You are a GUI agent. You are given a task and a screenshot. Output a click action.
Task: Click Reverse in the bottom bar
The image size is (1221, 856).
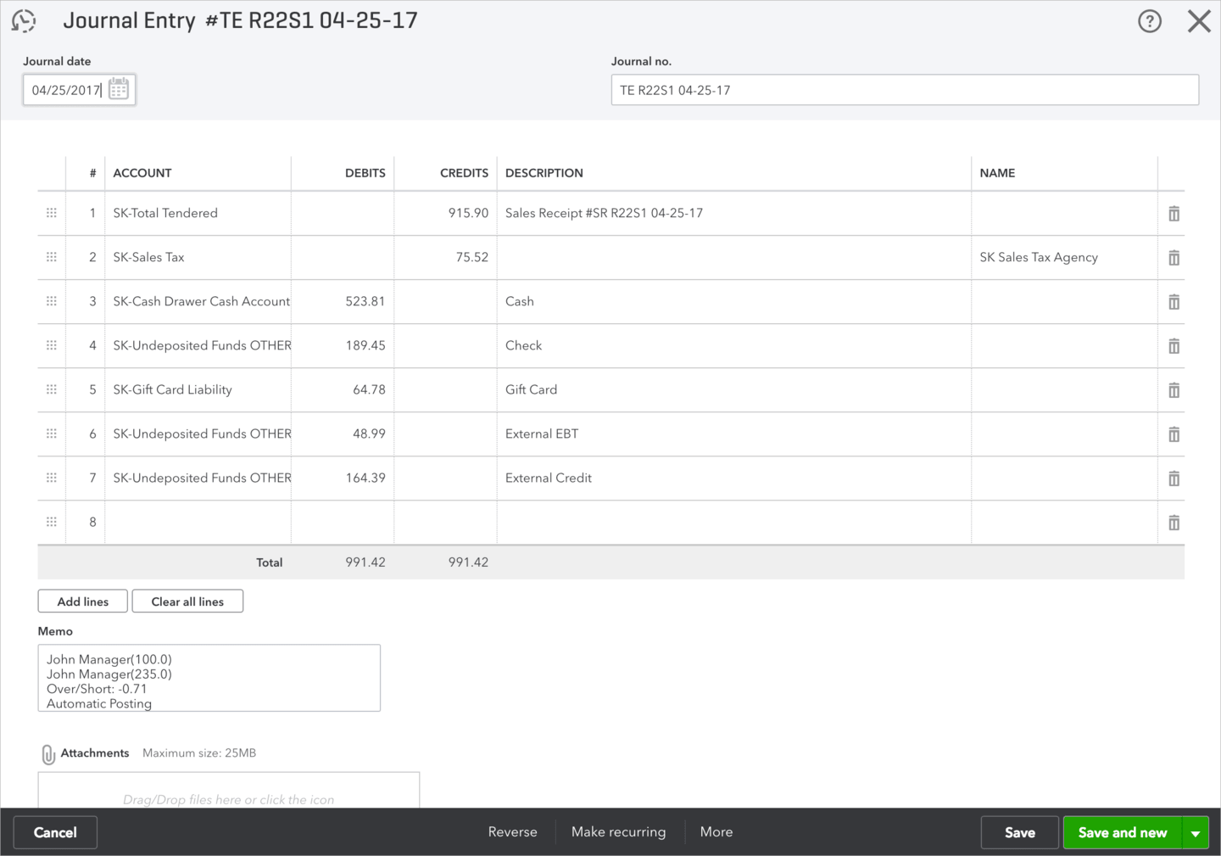point(513,832)
